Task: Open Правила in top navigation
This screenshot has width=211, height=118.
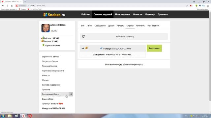Action: [163, 14]
